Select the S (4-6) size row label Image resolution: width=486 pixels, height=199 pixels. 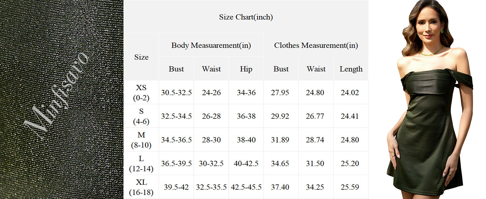(x=141, y=116)
